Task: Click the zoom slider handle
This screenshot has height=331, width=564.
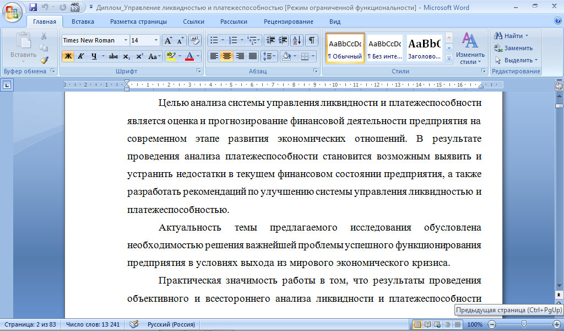Action: click(x=524, y=324)
